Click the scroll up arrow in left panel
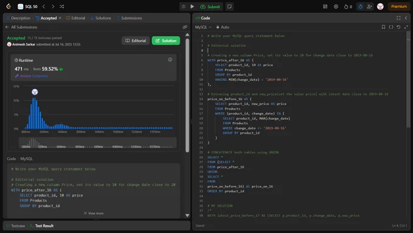The width and height of the screenshot is (413, 233). coord(187,35)
